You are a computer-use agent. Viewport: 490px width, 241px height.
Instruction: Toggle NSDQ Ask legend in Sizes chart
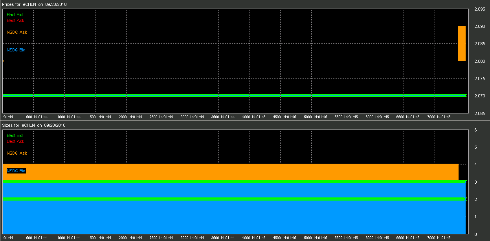tap(17, 153)
